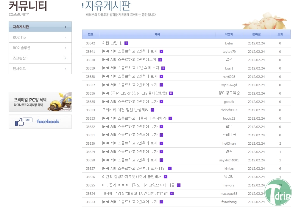Open the post titled 치킨 고맙다.

(112, 43)
